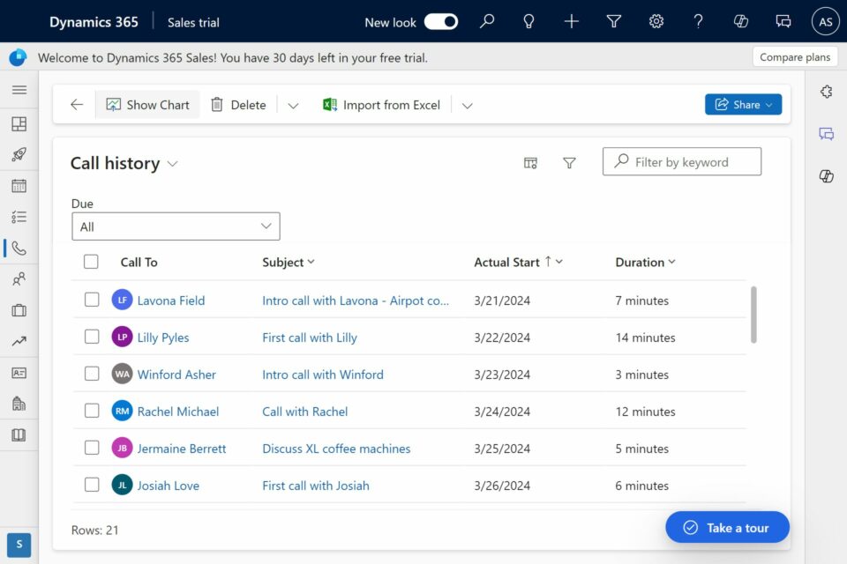
Task: Click the Show Chart command
Action: (x=148, y=105)
